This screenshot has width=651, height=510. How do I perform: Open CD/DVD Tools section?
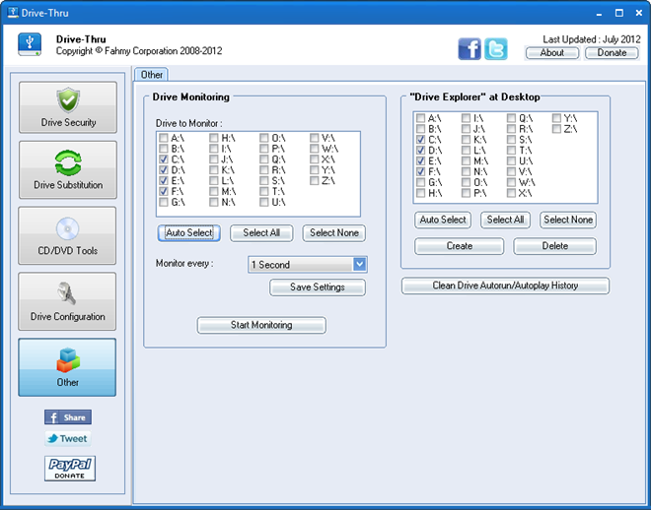pyautogui.click(x=67, y=235)
